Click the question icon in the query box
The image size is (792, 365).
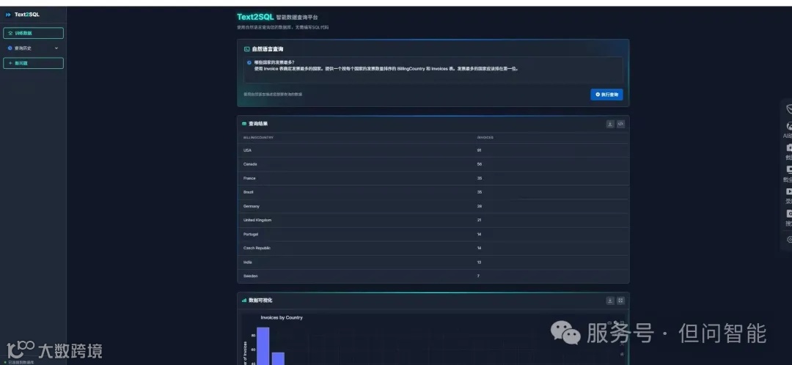tap(249, 62)
